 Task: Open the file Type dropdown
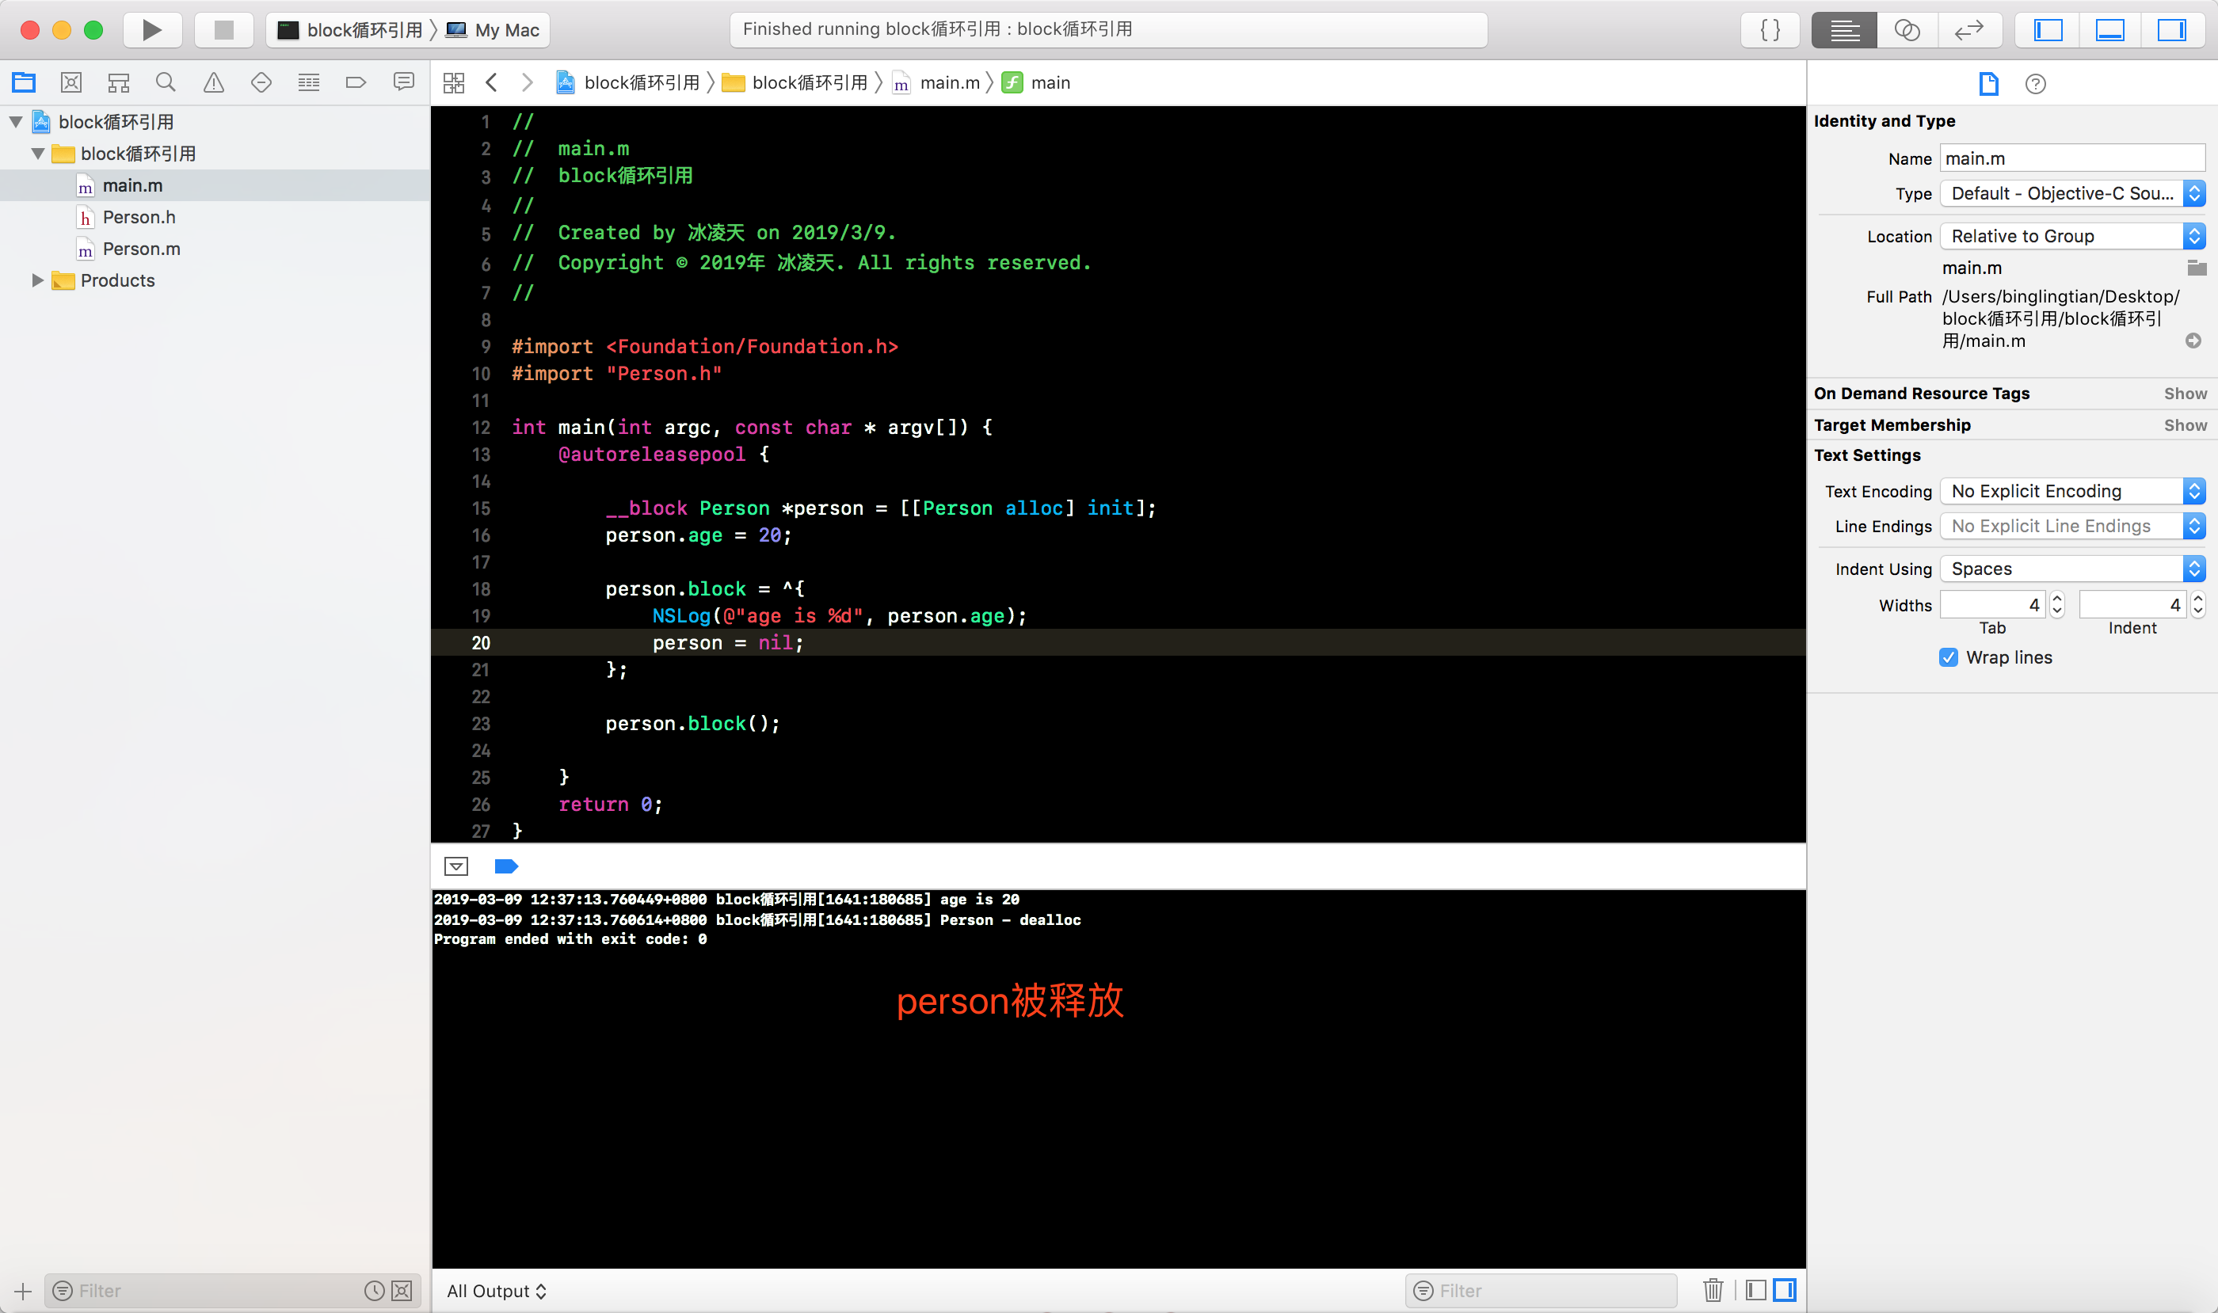pos(2073,194)
